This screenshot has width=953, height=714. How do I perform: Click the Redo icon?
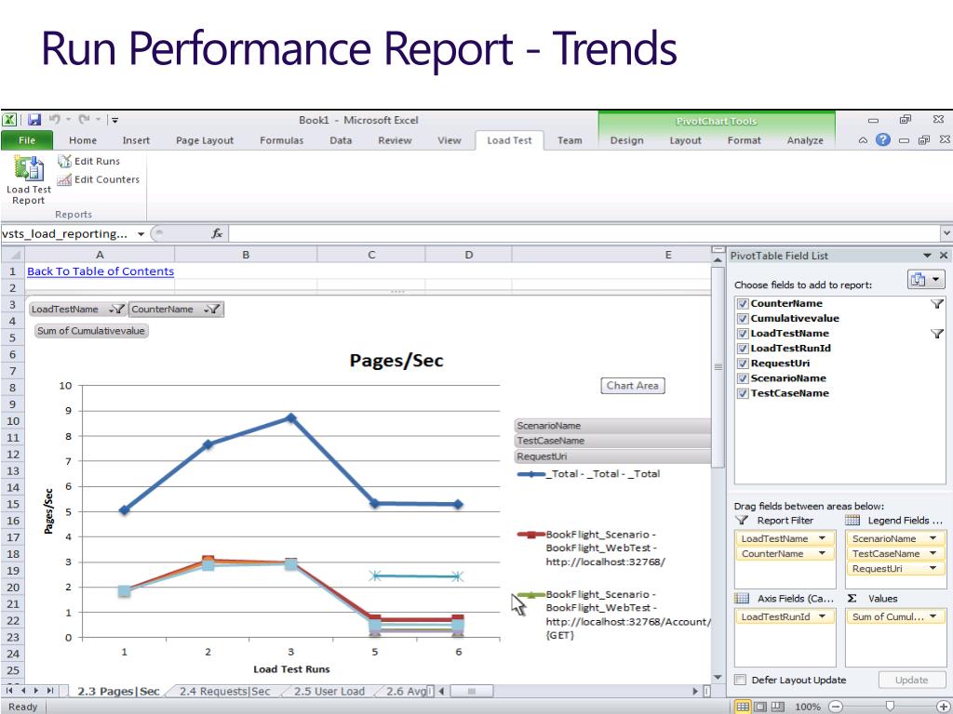click(x=85, y=120)
